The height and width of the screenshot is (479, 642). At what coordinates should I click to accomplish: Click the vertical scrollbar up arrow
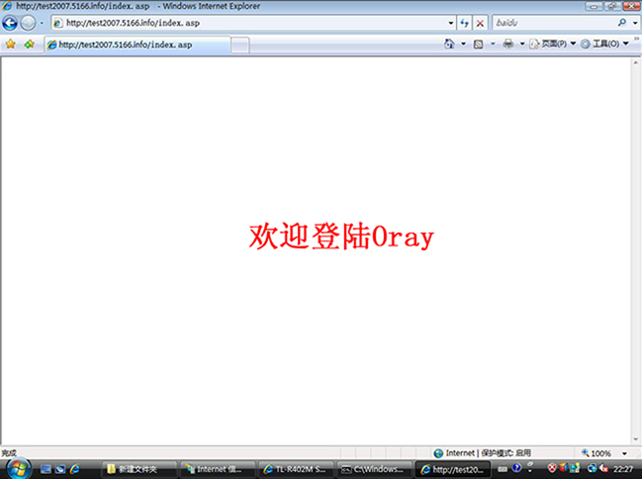[635, 62]
